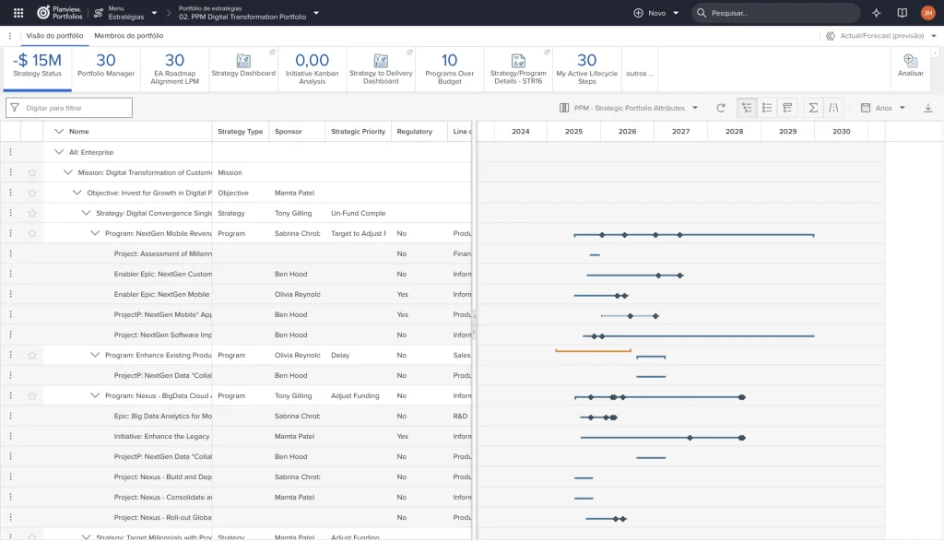Viewport: 944px width, 541px height.
Task: Toggle star on Strategy: Digital Convergence row
Action: pyautogui.click(x=32, y=213)
